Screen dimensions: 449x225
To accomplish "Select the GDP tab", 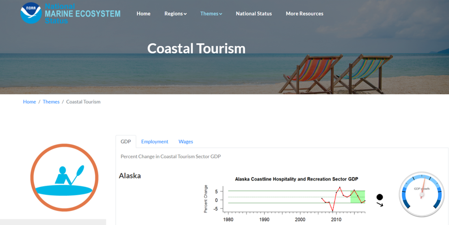I will (126, 141).
